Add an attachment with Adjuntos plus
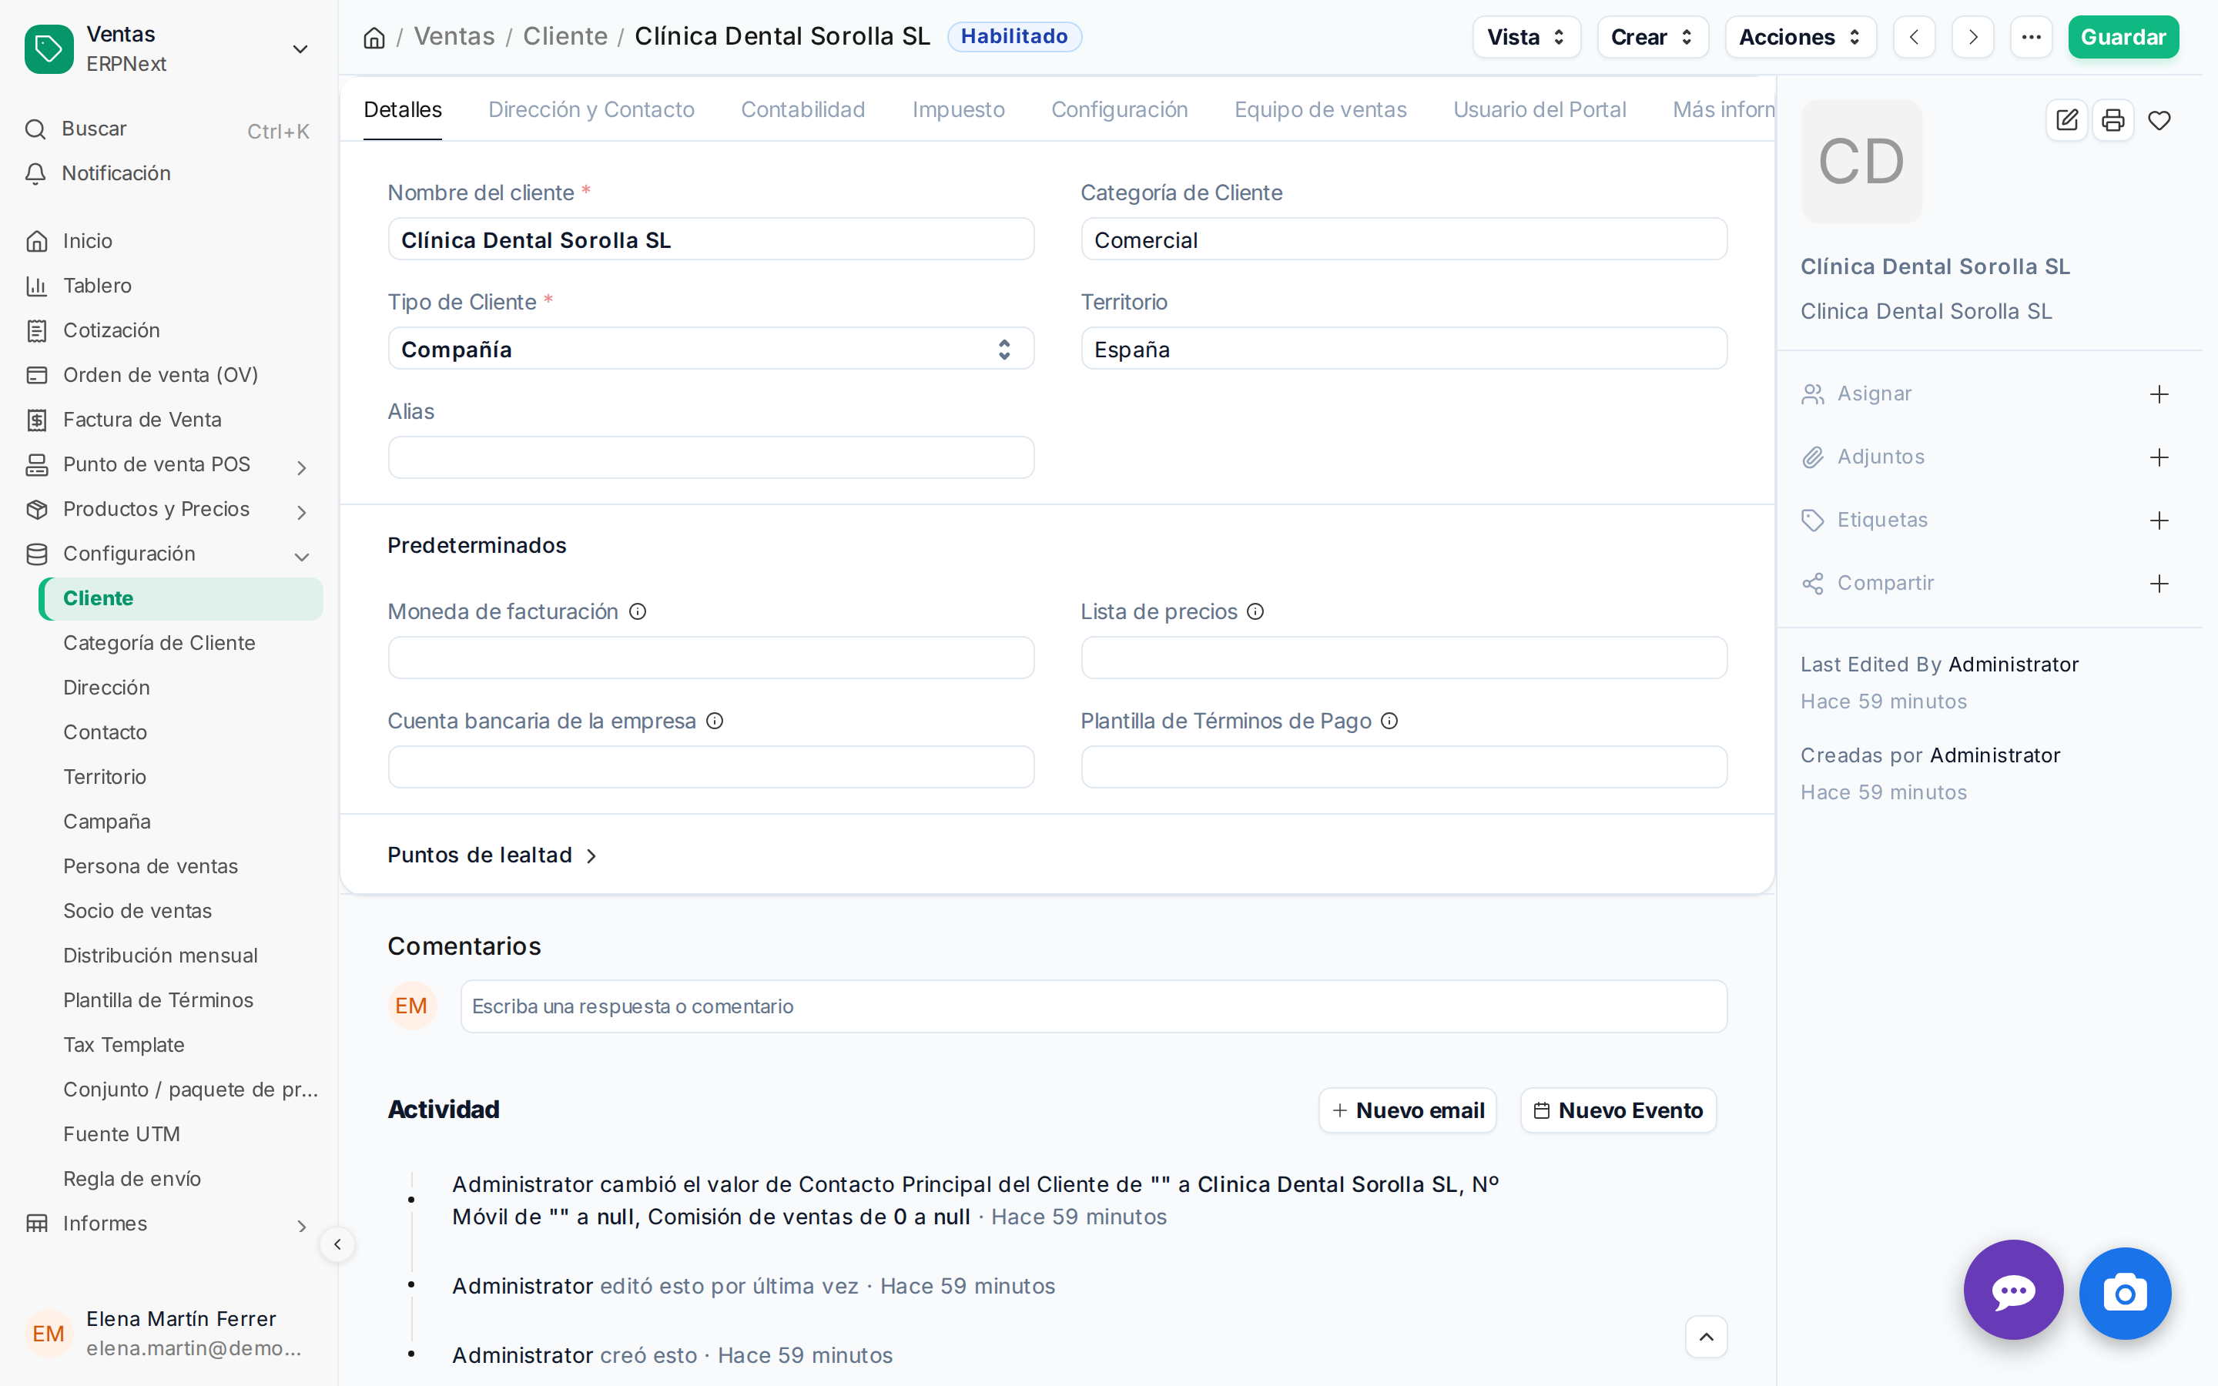 pos(2159,457)
